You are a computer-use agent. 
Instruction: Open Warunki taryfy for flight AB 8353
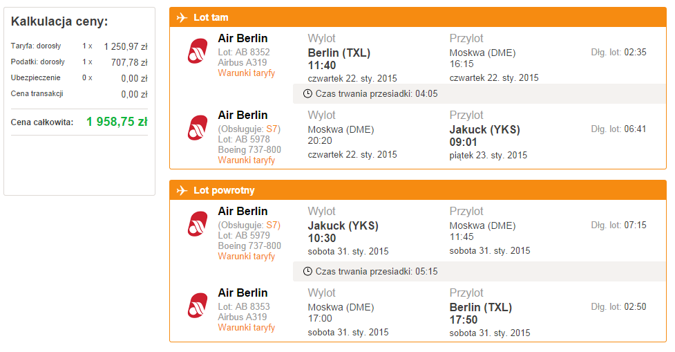pyautogui.click(x=246, y=327)
